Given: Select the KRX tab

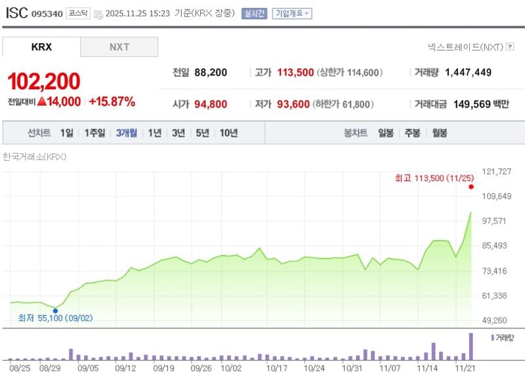Looking at the screenshot, I should pyautogui.click(x=41, y=47).
